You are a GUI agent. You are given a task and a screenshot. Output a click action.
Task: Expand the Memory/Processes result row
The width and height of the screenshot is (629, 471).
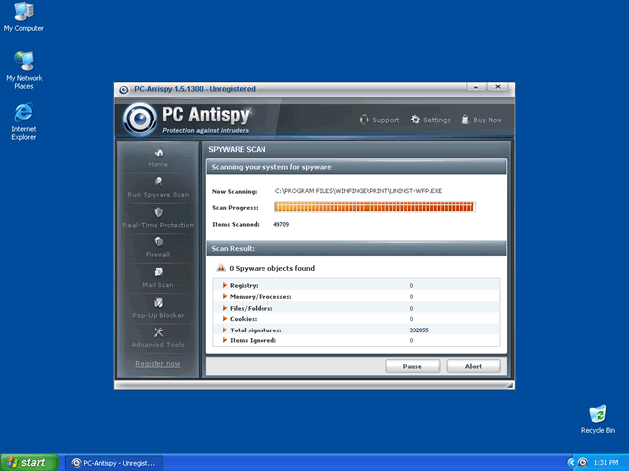tap(223, 296)
